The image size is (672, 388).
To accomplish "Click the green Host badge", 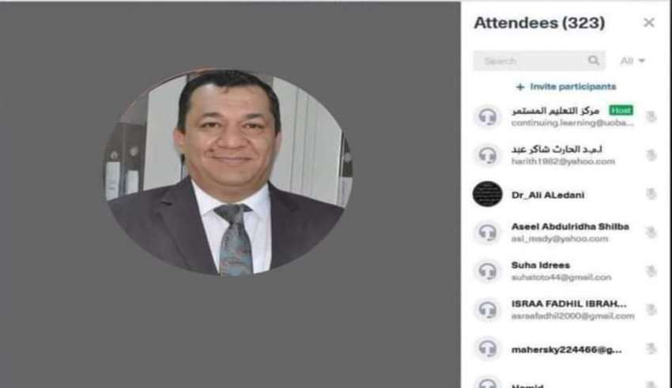I will (621, 111).
